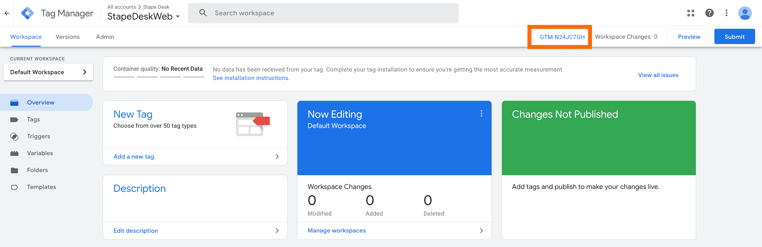Open Overview in the sidebar

[x=47, y=102]
